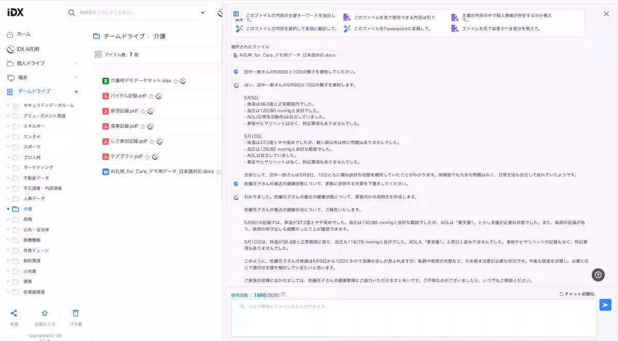Choose 'このファイルの内容を要約して英語に翻訳して' suggestion
Image resolution: width=618 pixels, height=341 pixels.
click(291, 29)
